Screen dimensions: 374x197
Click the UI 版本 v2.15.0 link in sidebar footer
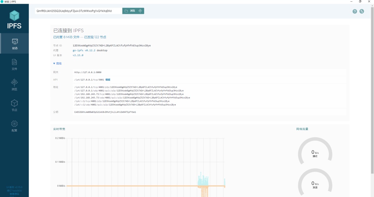tap(14, 187)
